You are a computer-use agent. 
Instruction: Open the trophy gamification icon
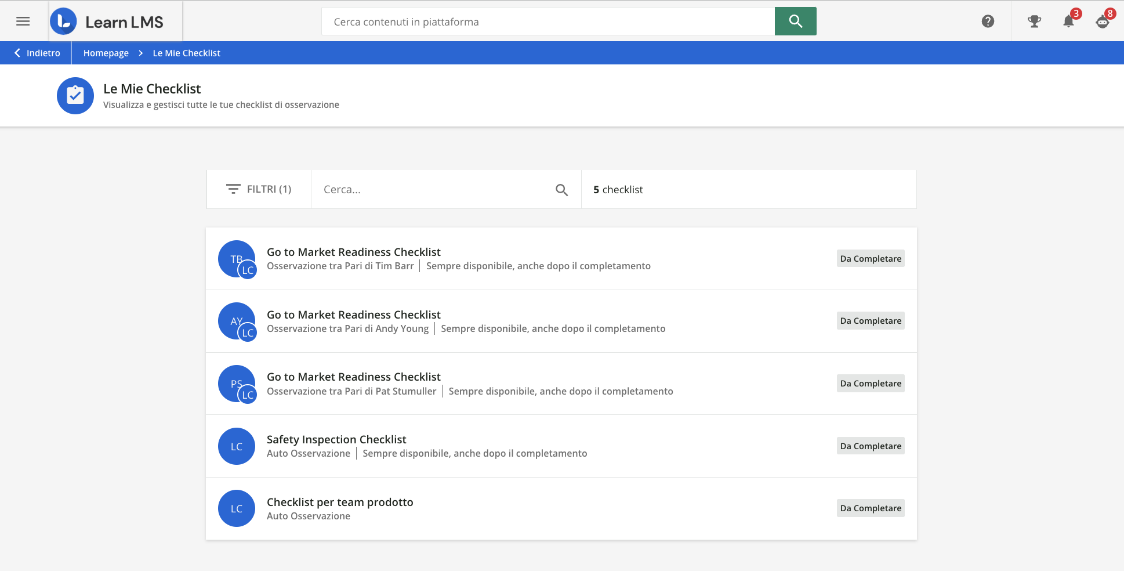[1034, 21]
